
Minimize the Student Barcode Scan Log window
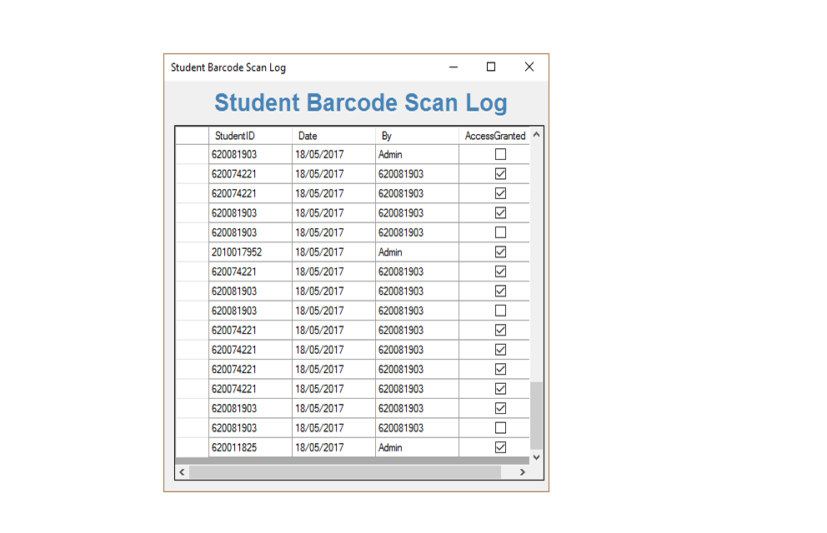[x=454, y=67]
